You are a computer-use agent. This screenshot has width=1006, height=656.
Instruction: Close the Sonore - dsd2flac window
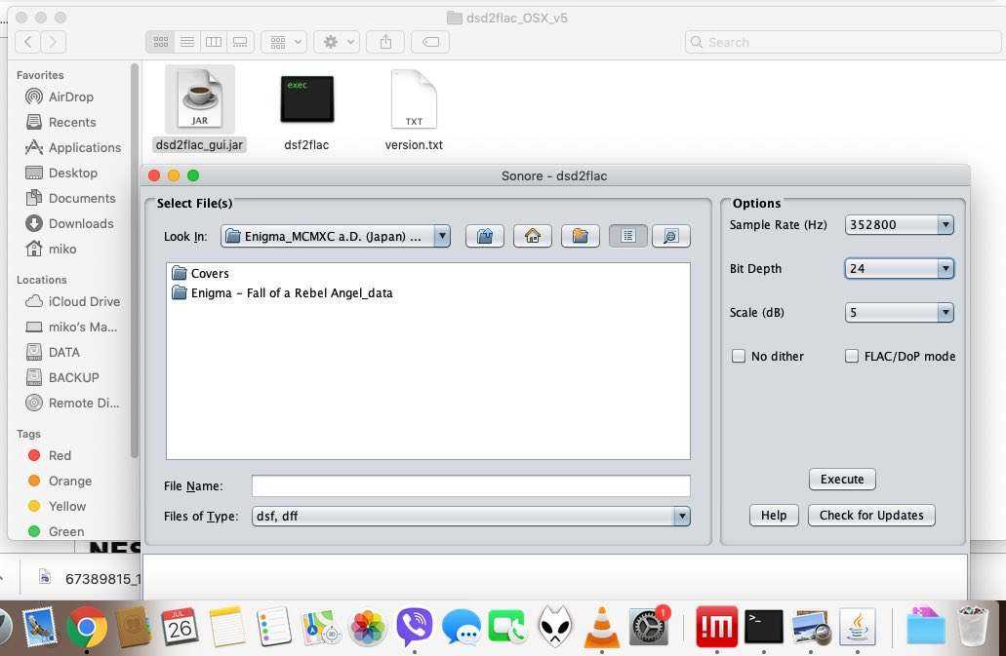pyautogui.click(x=154, y=175)
